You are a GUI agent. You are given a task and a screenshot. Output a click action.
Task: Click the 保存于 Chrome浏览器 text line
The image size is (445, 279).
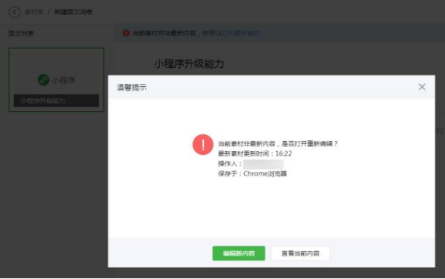[252, 174]
